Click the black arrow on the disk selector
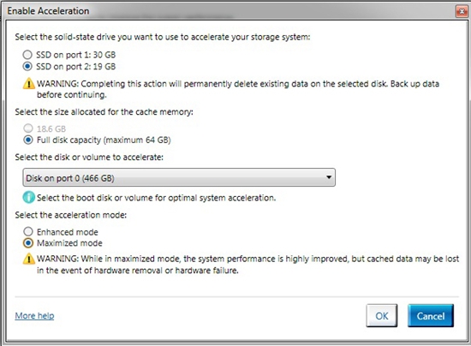 [x=329, y=177]
